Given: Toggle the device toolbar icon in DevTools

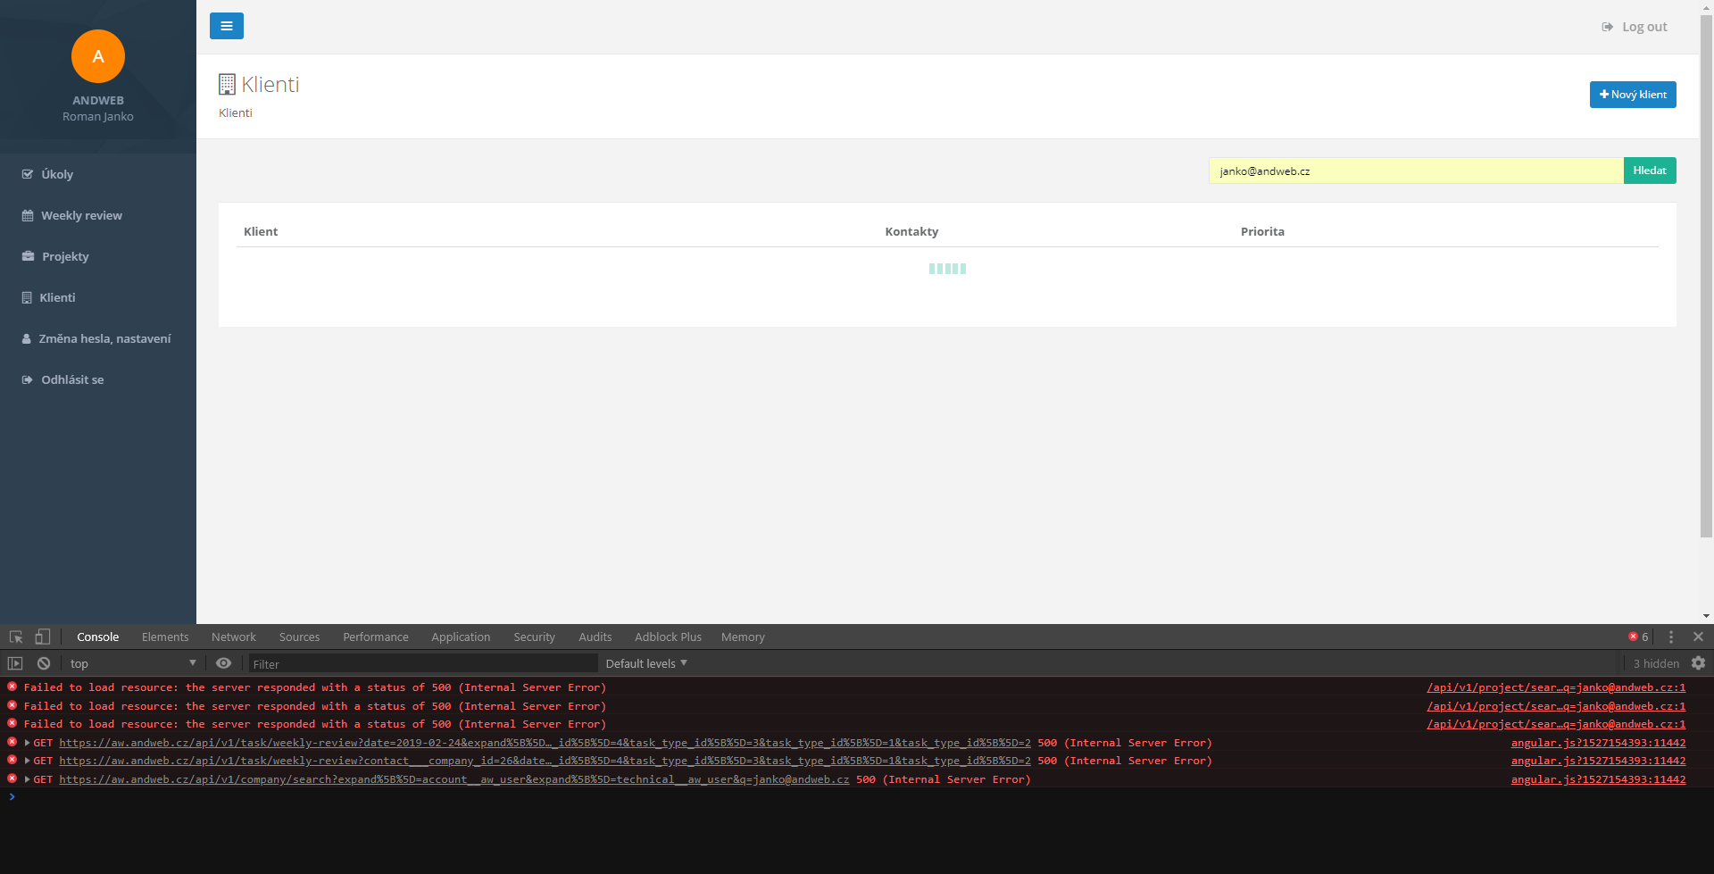Looking at the screenshot, I should (x=42, y=637).
